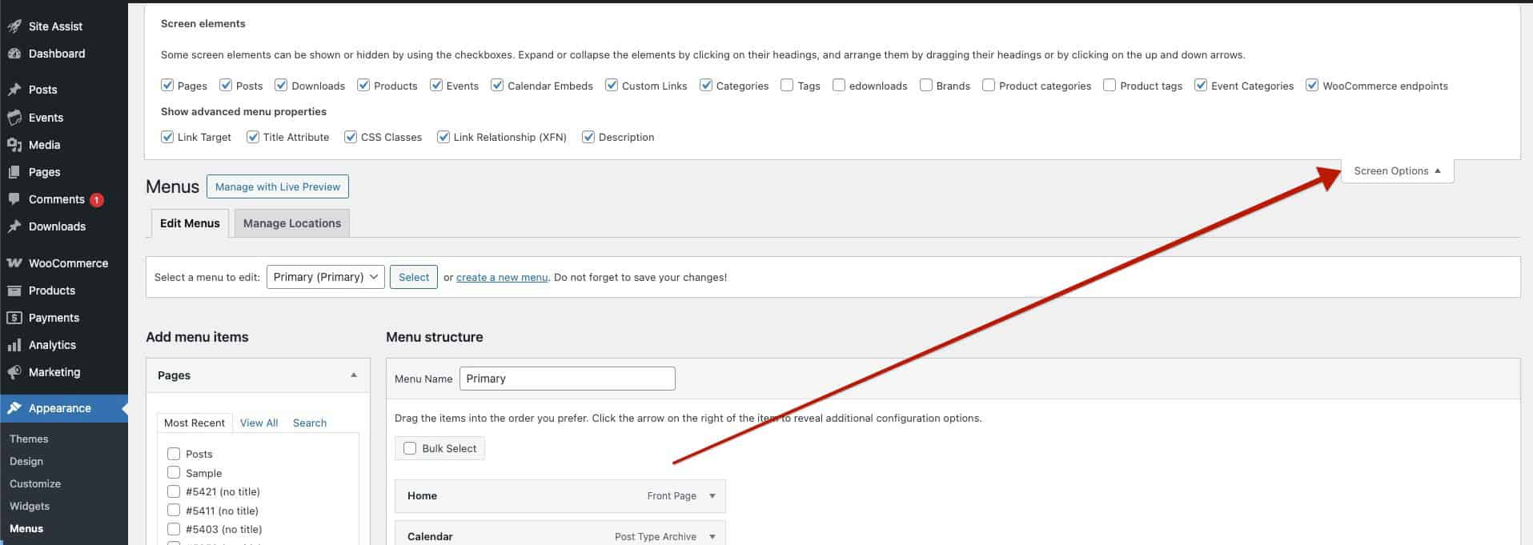Open Dashboard via its gauge icon

[x=14, y=54]
